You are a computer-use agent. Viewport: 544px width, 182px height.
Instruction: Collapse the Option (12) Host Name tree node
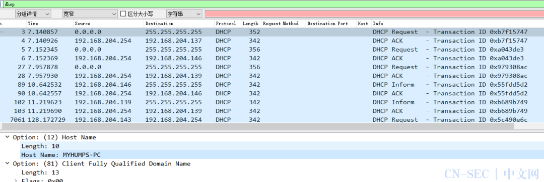tap(7, 137)
